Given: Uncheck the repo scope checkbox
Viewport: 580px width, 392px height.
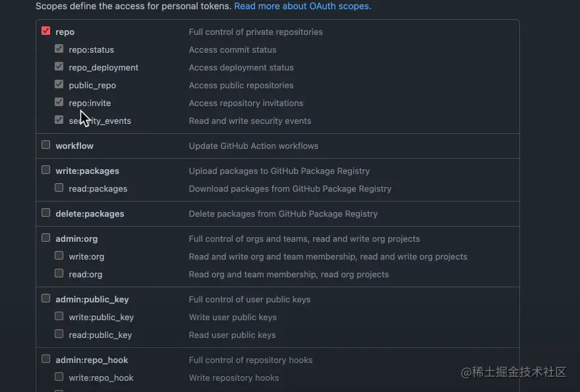Looking at the screenshot, I should 45,31.
